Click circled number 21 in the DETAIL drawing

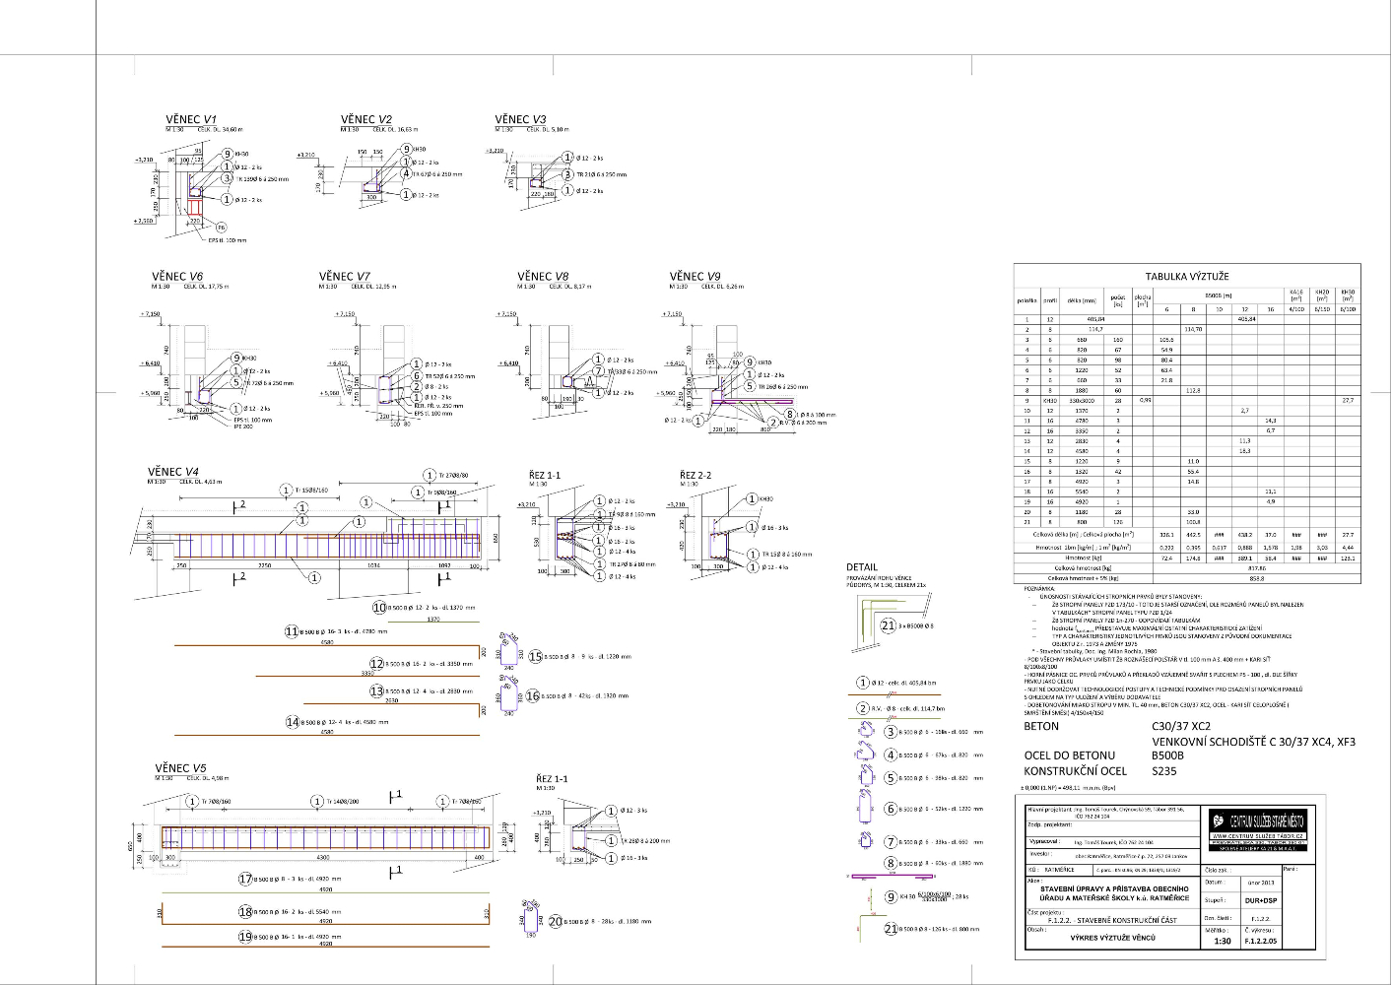(x=888, y=625)
